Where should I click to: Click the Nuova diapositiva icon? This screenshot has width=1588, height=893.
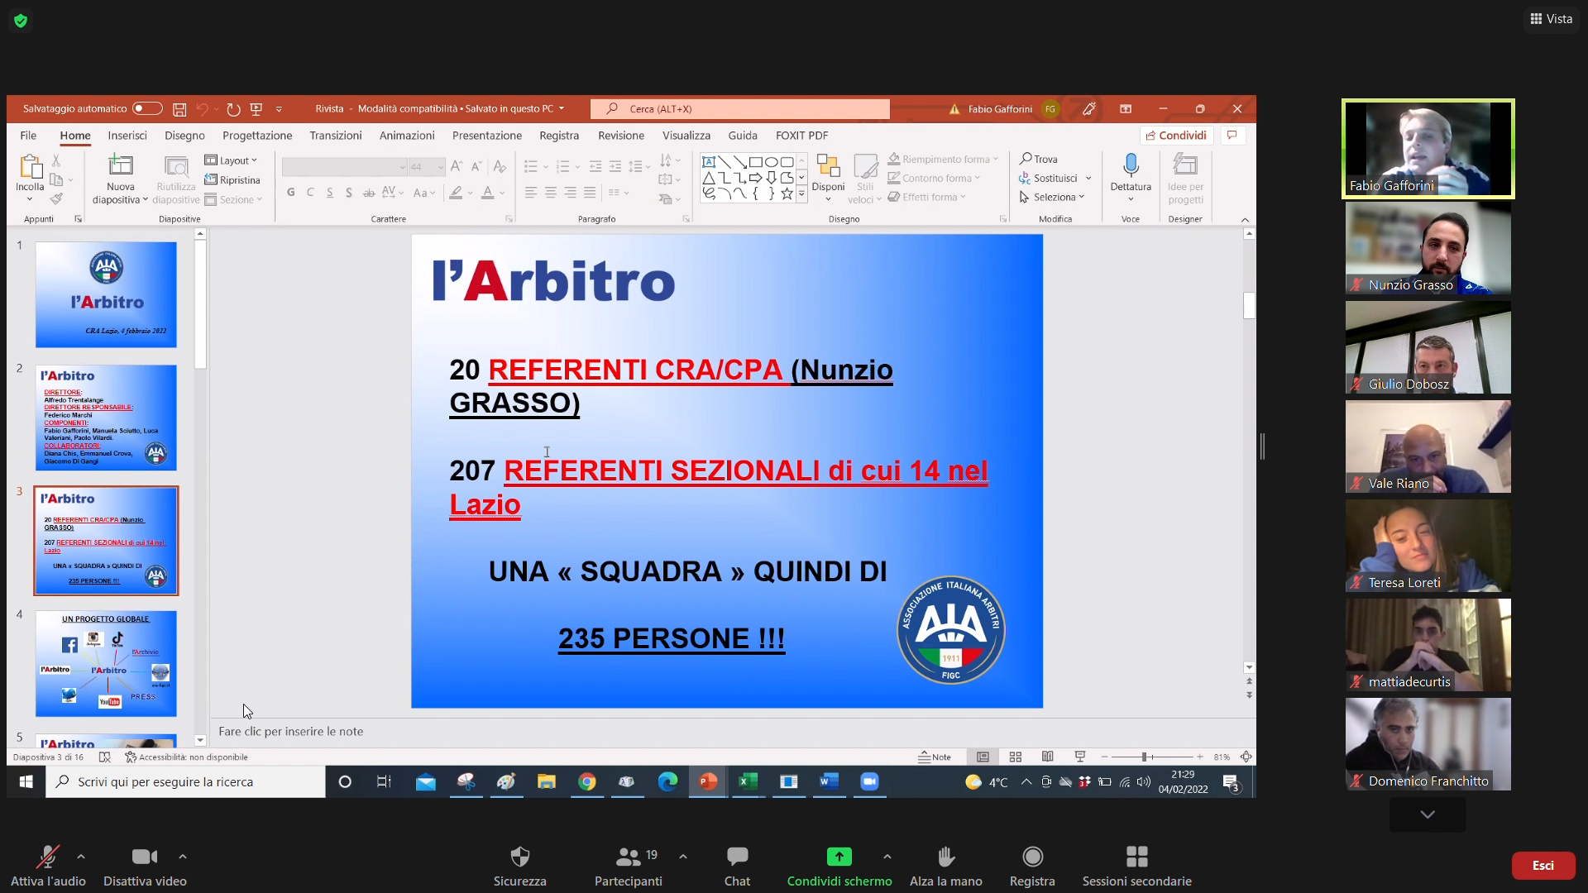tap(121, 166)
